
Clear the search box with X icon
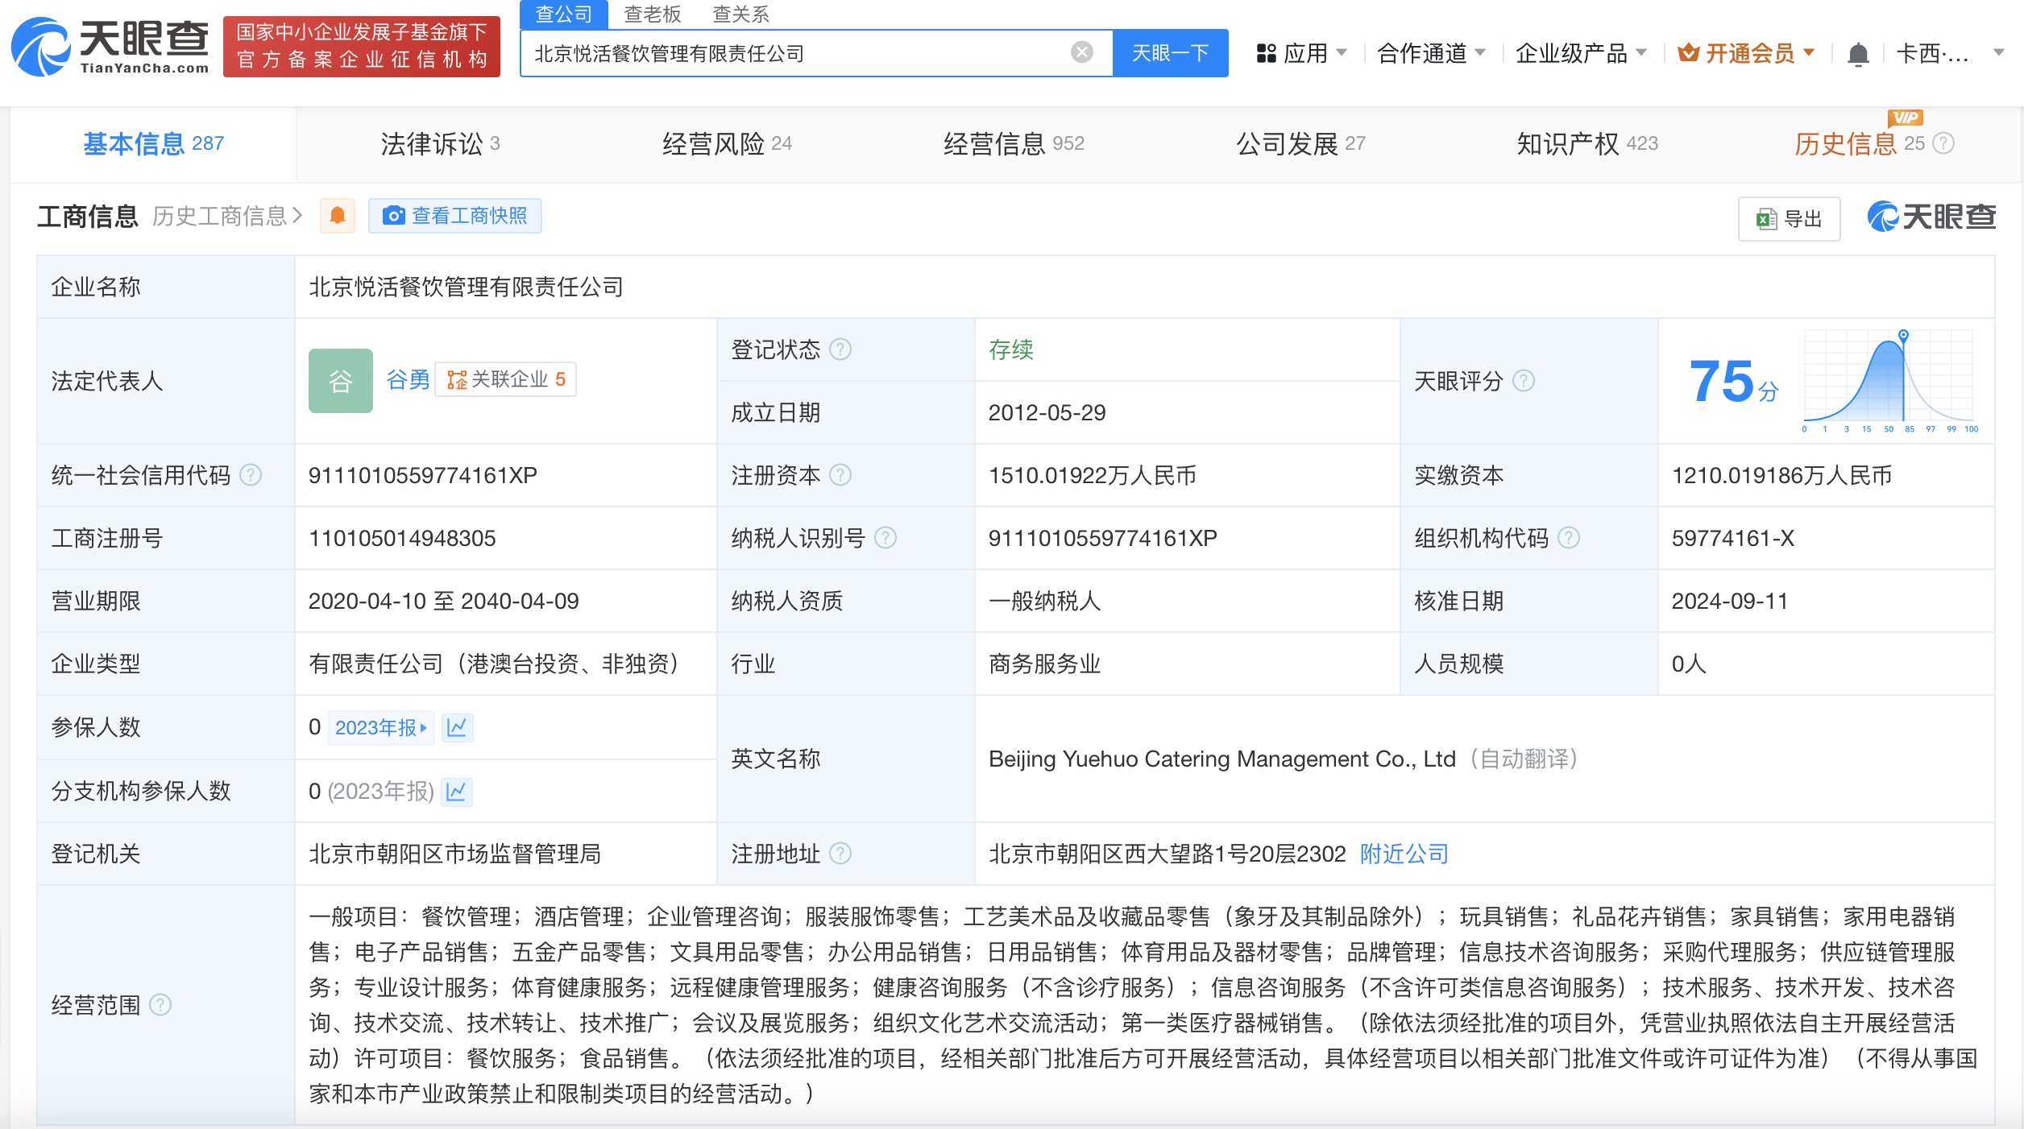(1081, 53)
